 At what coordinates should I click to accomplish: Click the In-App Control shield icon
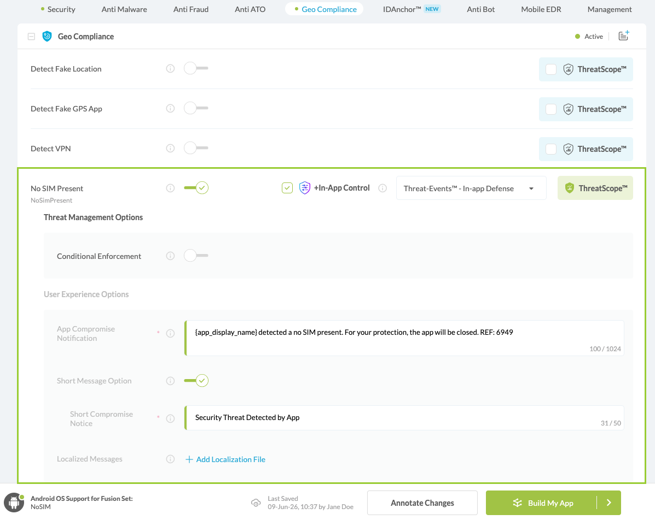click(x=305, y=188)
